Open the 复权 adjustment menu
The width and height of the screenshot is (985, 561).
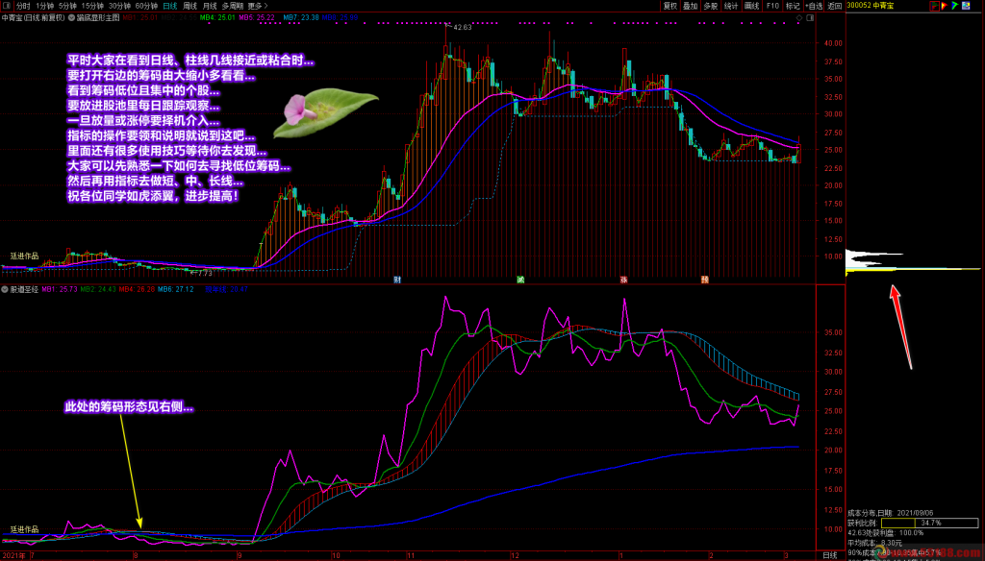click(670, 6)
